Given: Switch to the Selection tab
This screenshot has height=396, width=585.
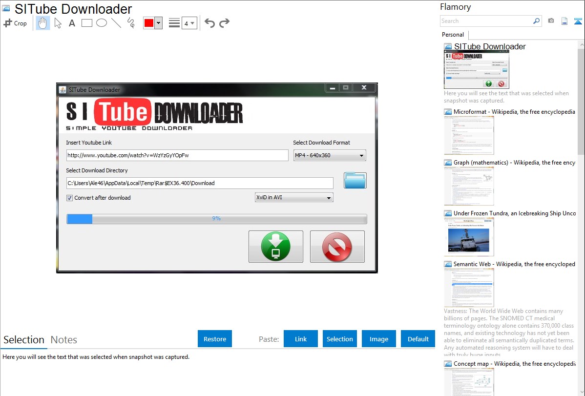Looking at the screenshot, I should tap(24, 340).
